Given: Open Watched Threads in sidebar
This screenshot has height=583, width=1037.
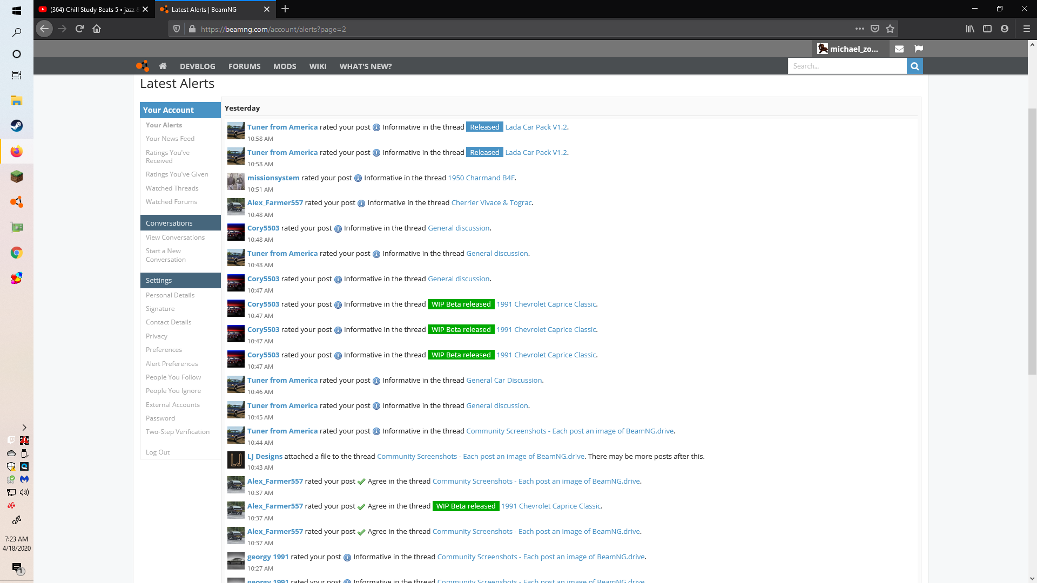Looking at the screenshot, I should click(172, 188).
